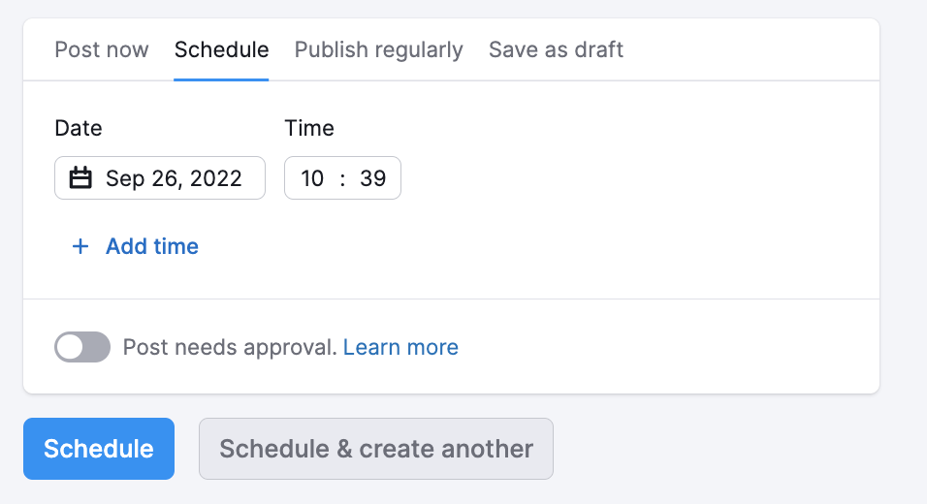Click the colon separator in time field
Screen dimensions: 927x504
pos(342,178)
